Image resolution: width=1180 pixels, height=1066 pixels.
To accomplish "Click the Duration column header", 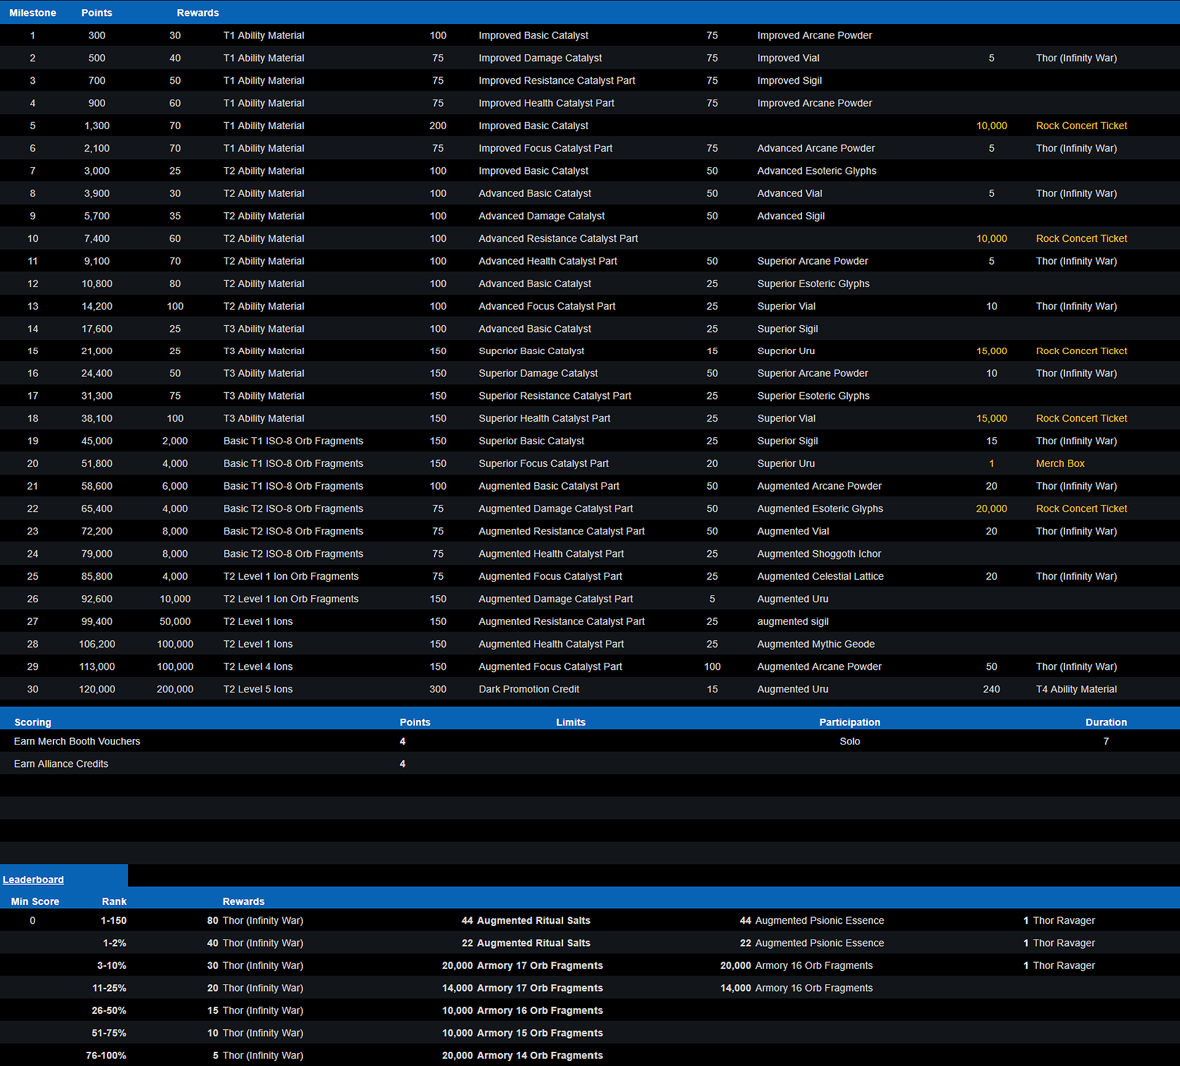I will (1106, 722).
